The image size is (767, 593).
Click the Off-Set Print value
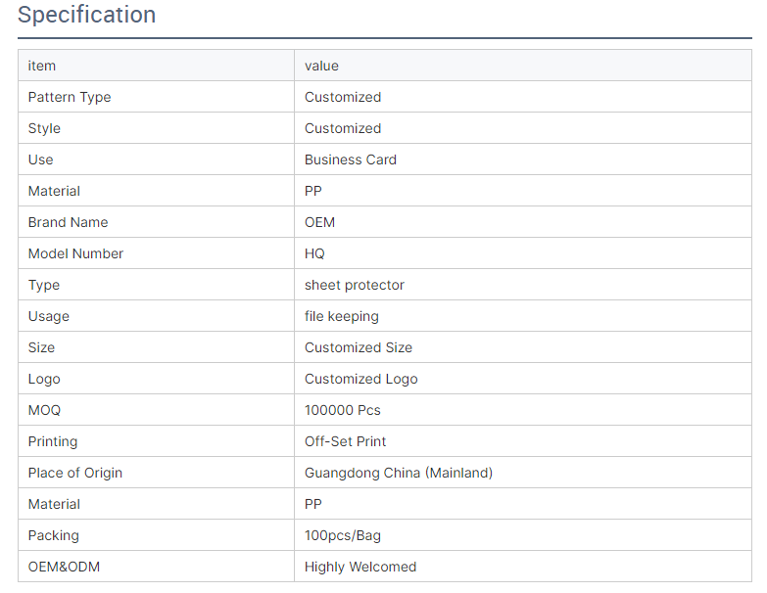[x=346, y=441]
